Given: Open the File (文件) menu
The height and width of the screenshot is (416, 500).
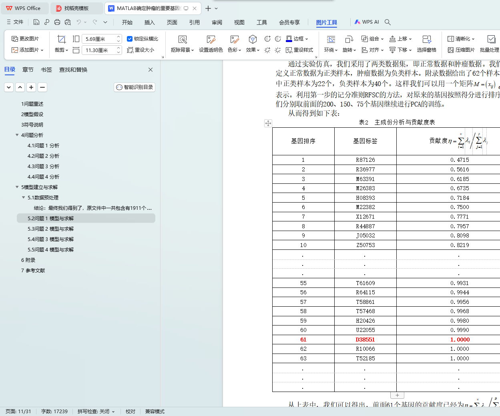Looking at the screenshot, I should pyautogui.click(x=15, y=22).
